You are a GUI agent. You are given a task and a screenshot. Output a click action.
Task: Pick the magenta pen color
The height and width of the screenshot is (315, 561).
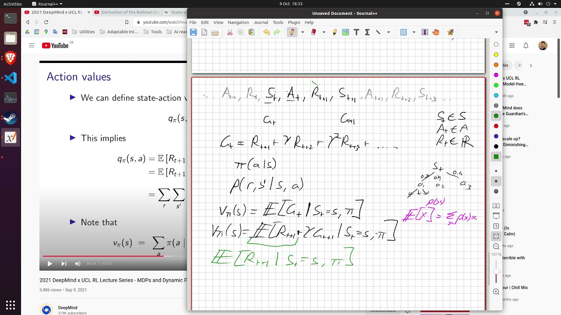click(496, 75)
